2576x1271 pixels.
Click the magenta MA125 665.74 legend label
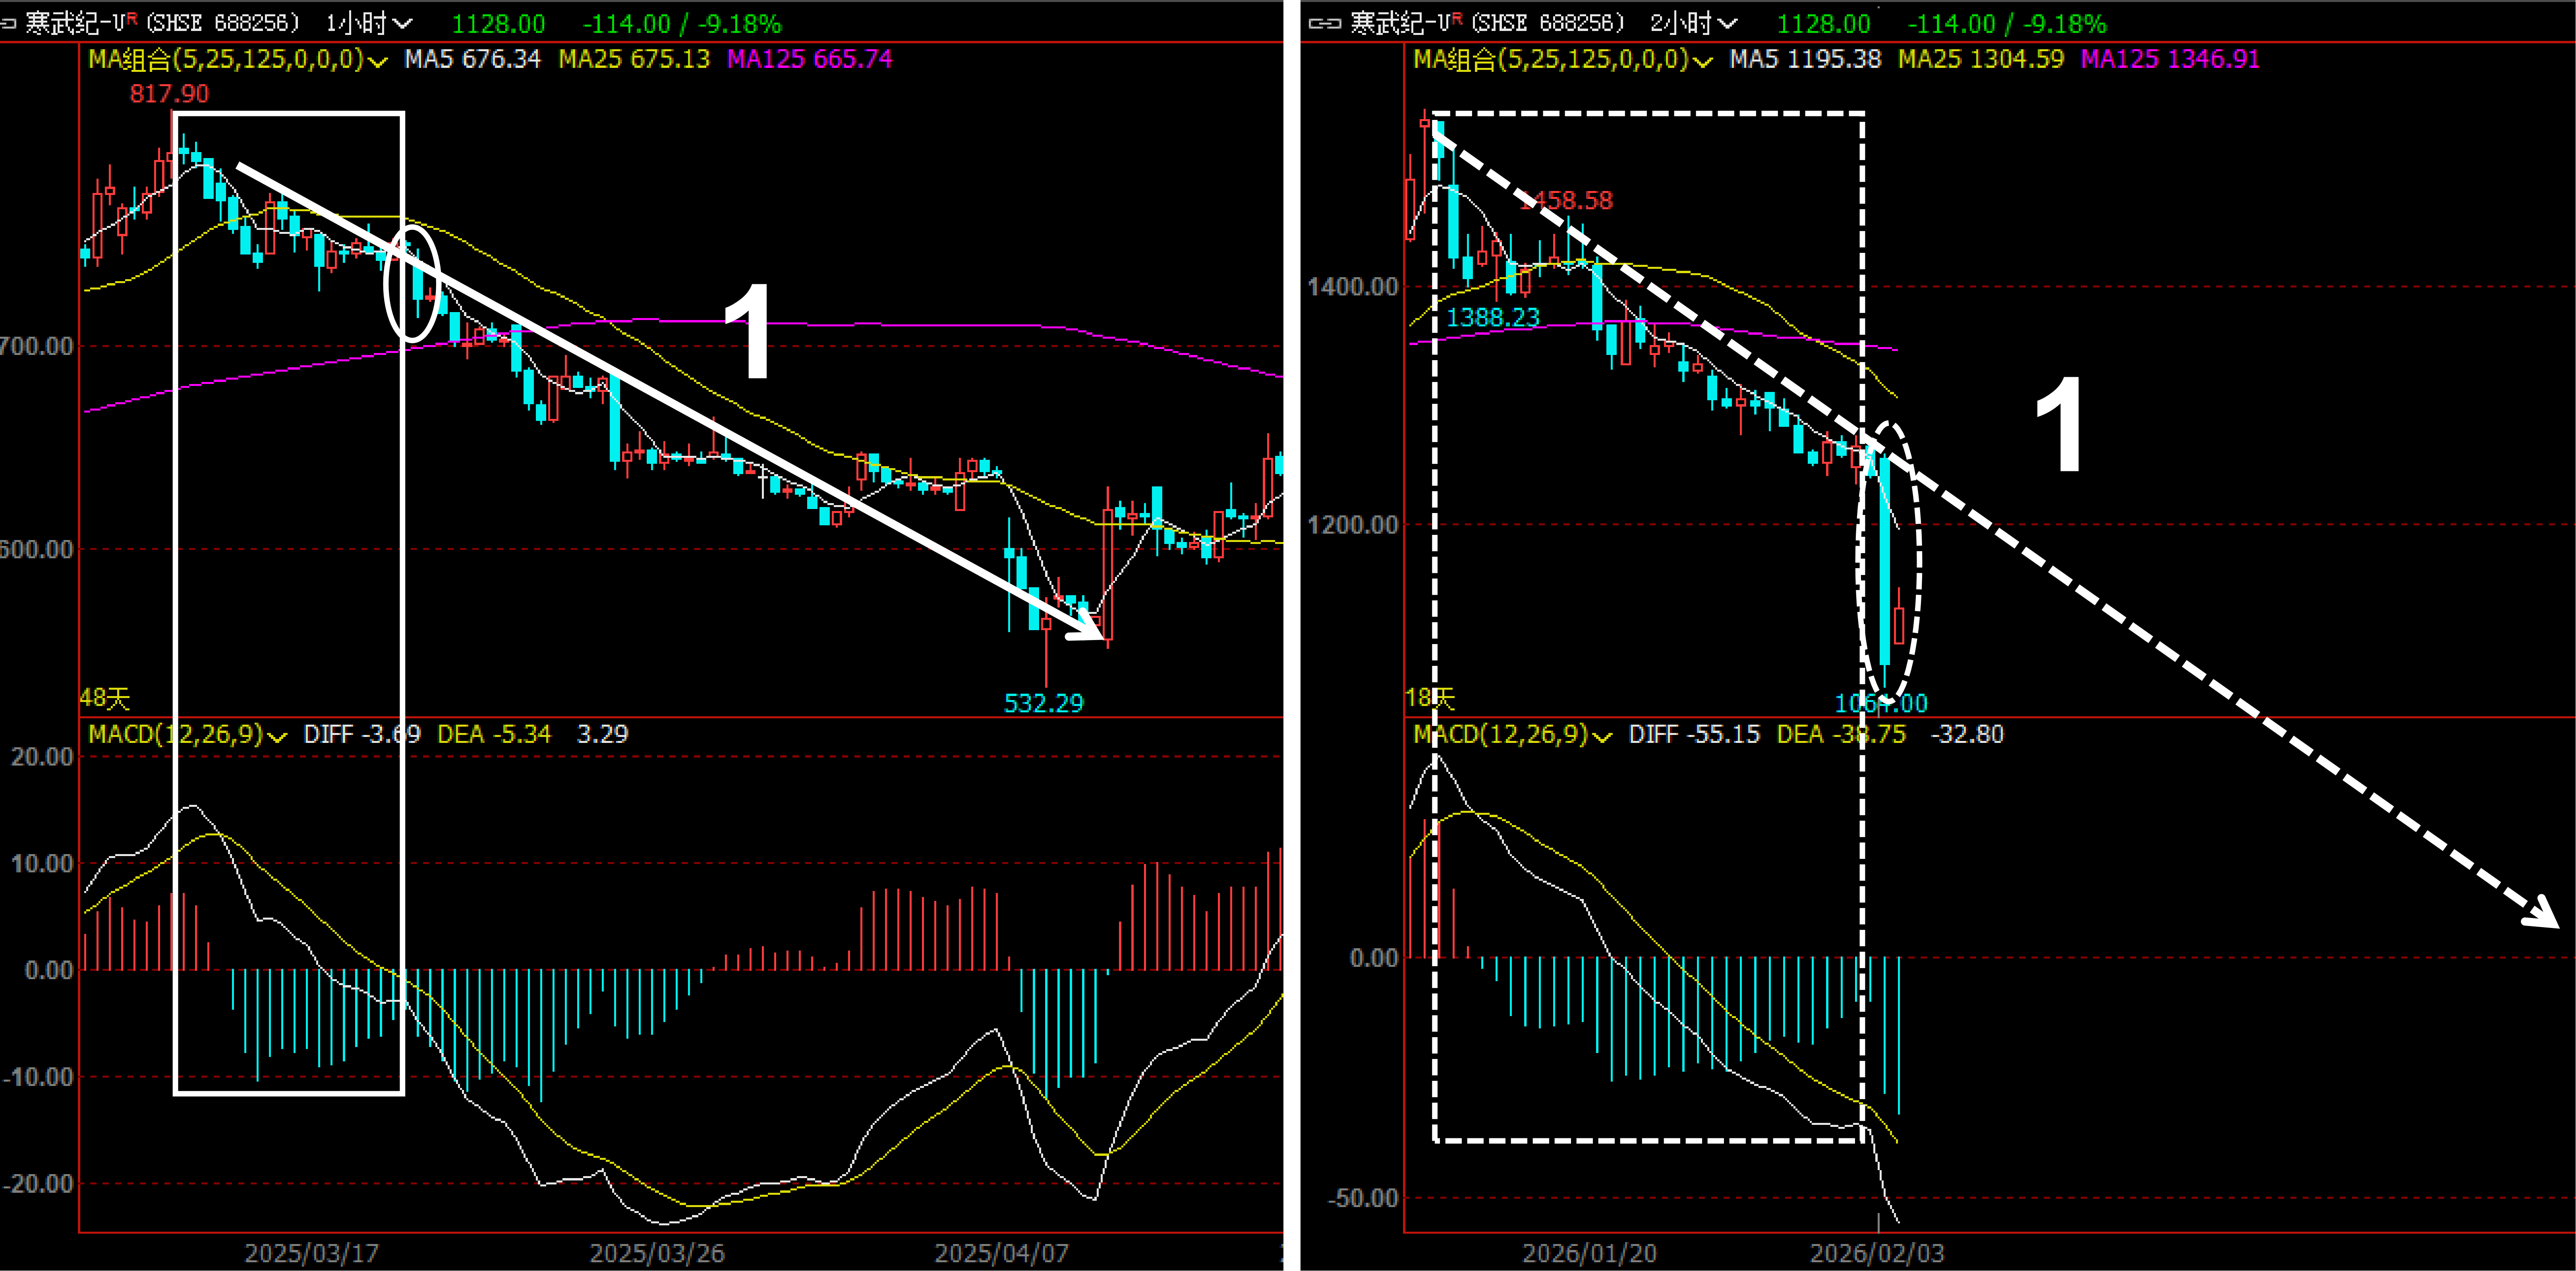click(809, 59)
